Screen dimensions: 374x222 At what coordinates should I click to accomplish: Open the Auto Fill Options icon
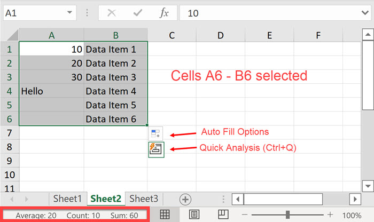[x=155, y=133]
